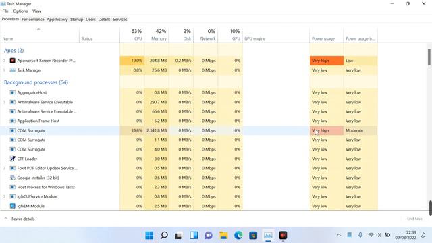
Task: Click the Apowersoft Screen Recorder process icon
Action: (12, 61)
